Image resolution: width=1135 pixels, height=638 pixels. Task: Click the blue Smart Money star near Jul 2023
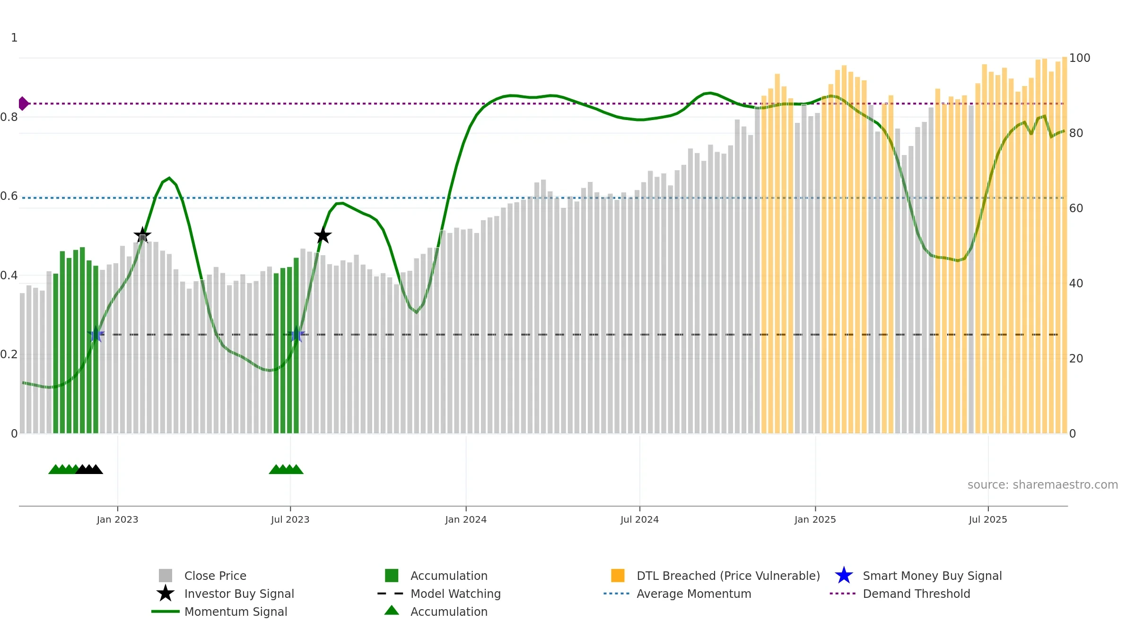pyautogui.click(x=297, y=335)
